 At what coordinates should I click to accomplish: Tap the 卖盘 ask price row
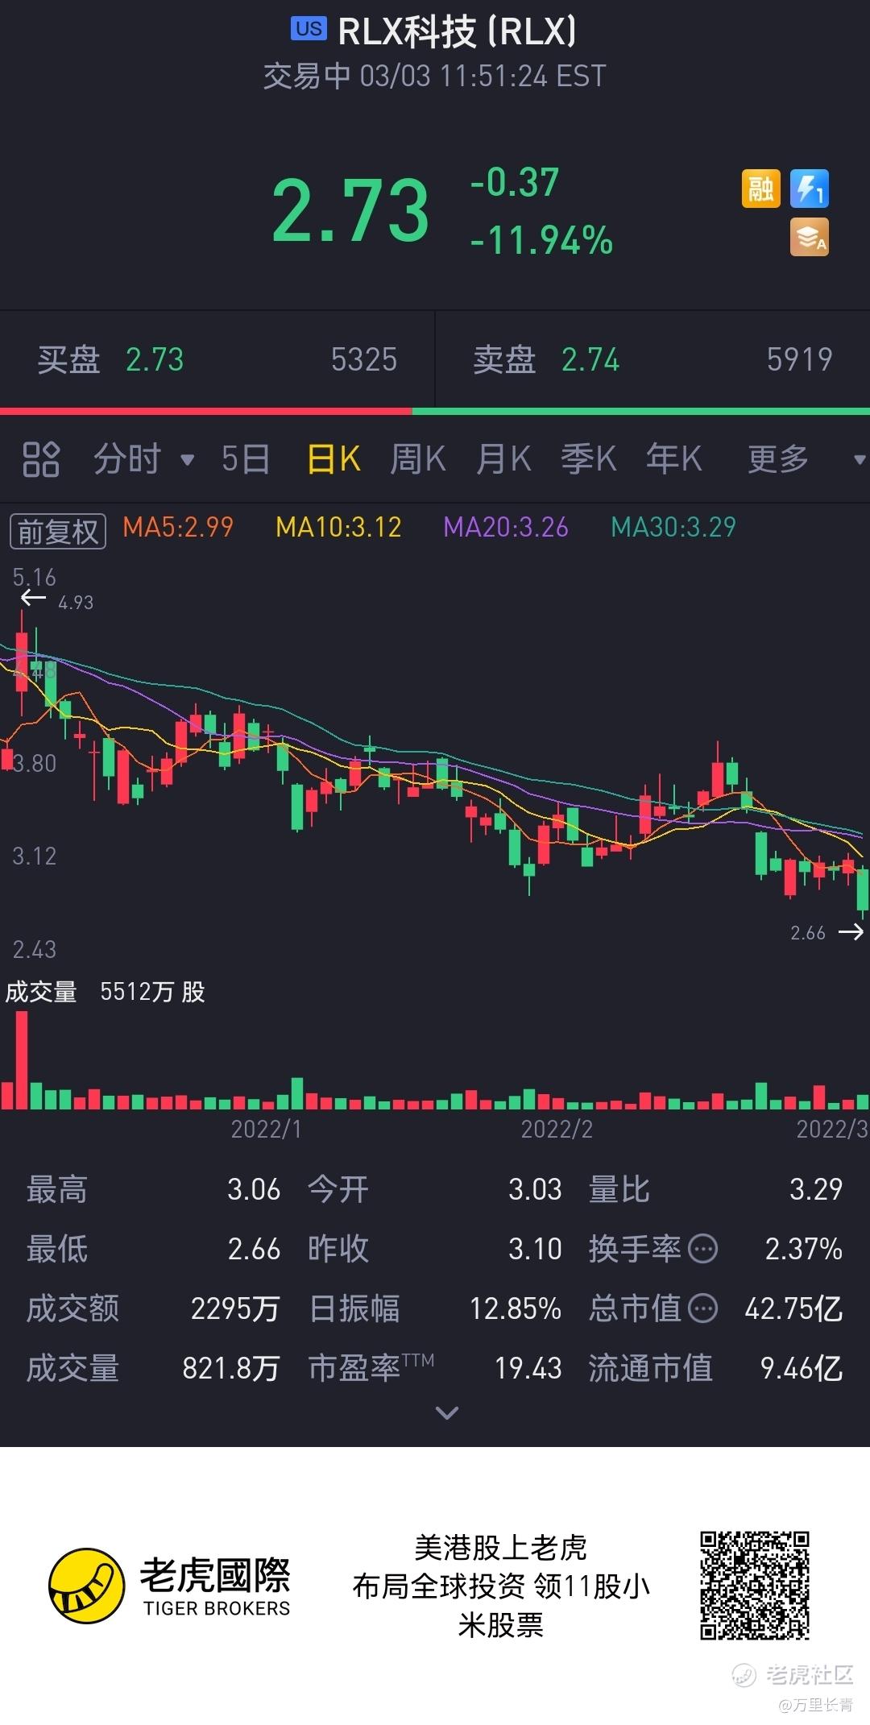(x=652, y=359)
